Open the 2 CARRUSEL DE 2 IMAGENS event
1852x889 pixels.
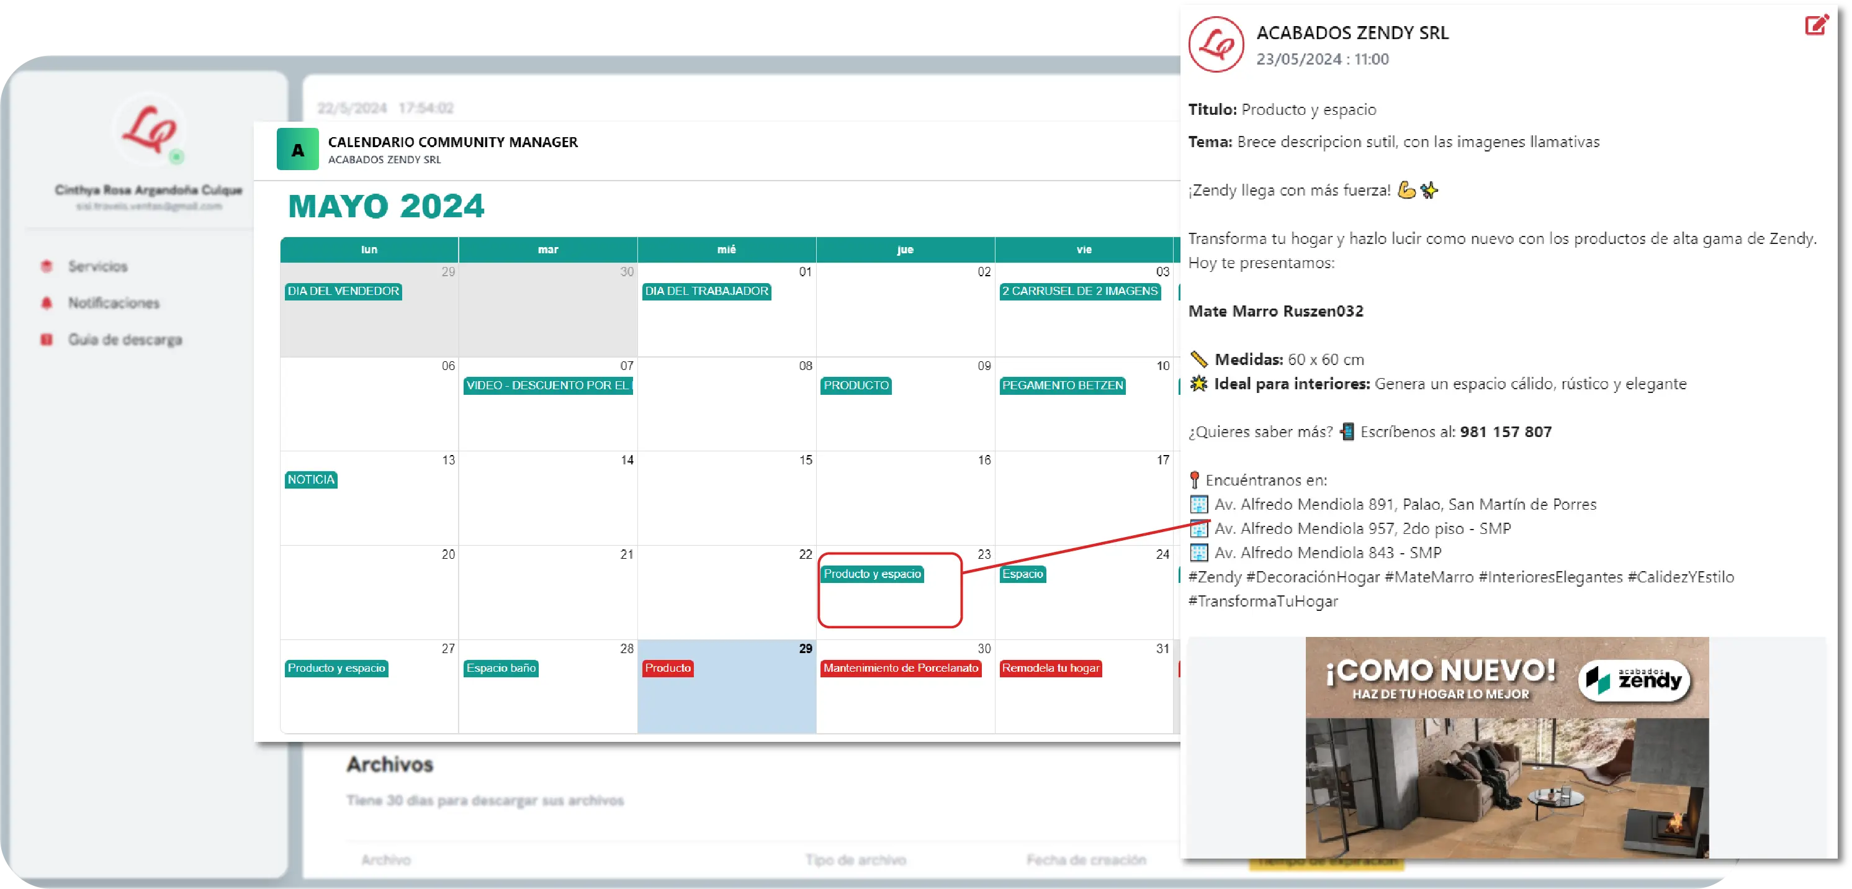click(x=1080, y=291)
